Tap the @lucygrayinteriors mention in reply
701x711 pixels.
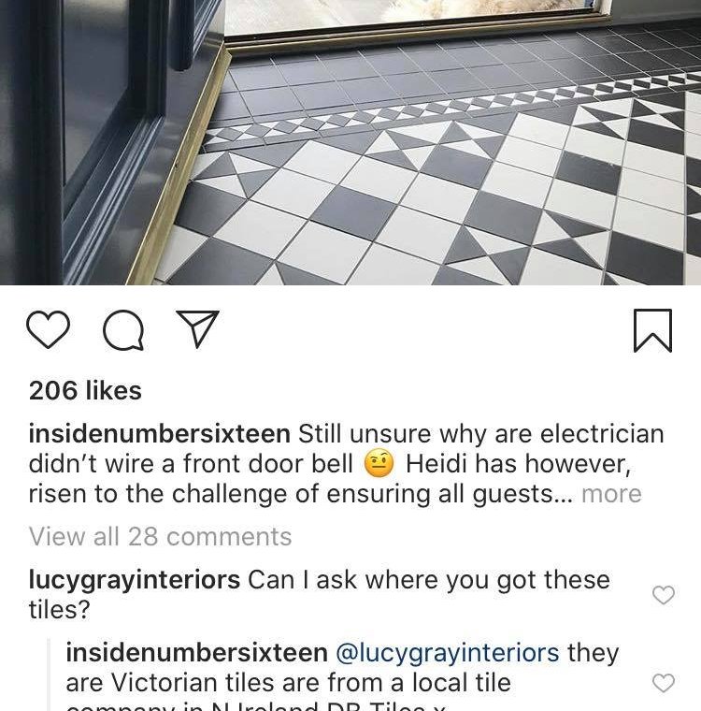(x=448, y=653)
